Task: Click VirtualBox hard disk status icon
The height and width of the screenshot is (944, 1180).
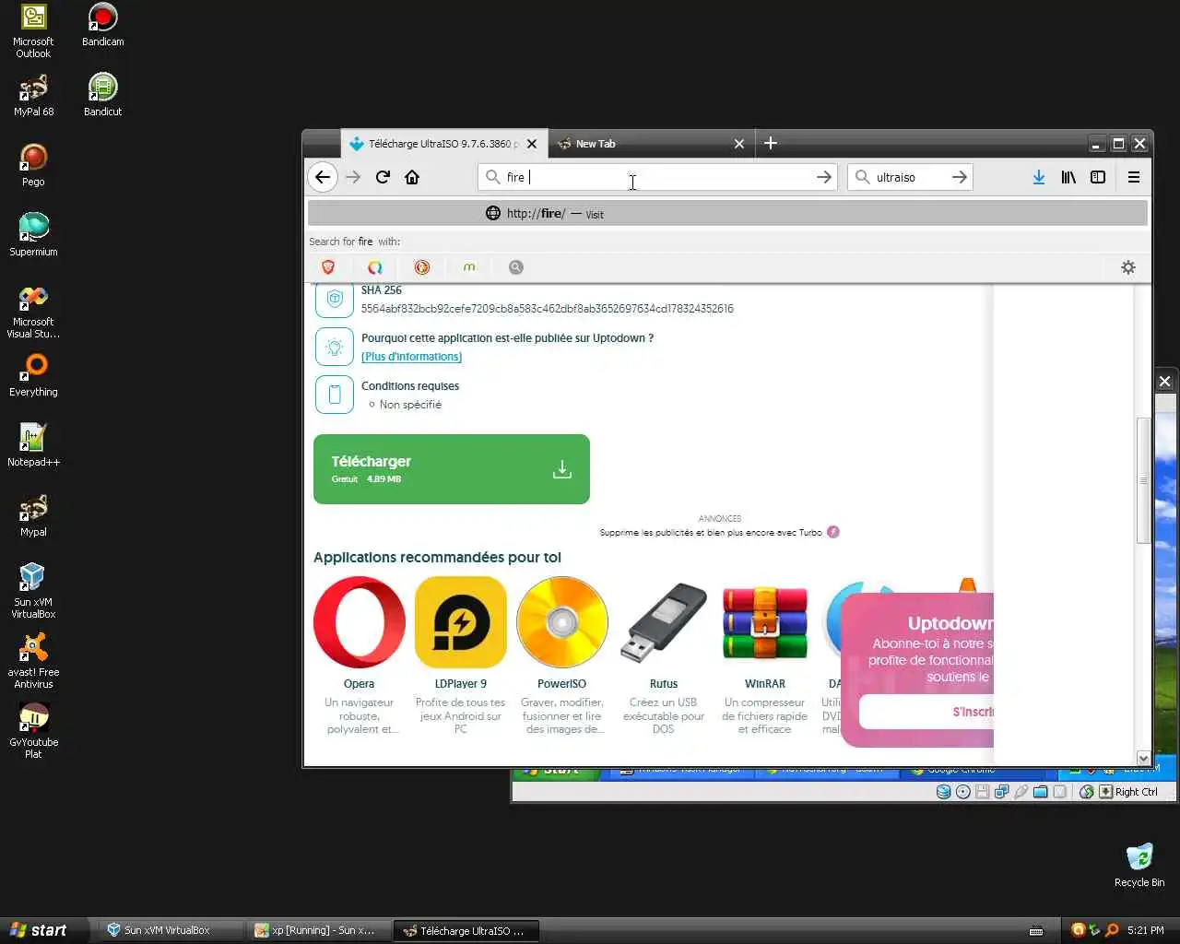Action: 943,792
